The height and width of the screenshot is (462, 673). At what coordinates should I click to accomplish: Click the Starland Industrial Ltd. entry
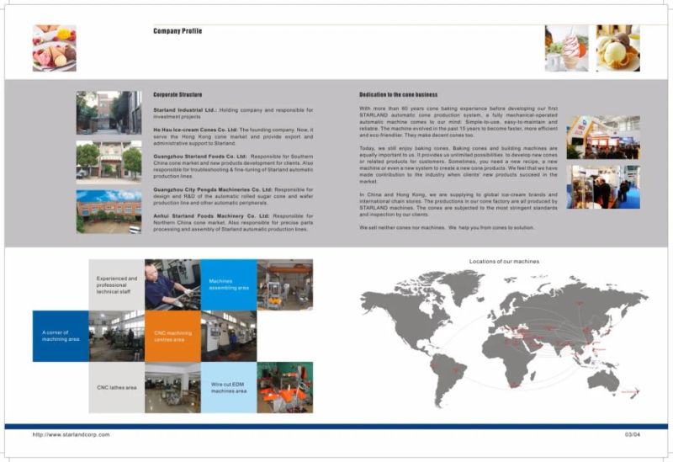point(233,114)
